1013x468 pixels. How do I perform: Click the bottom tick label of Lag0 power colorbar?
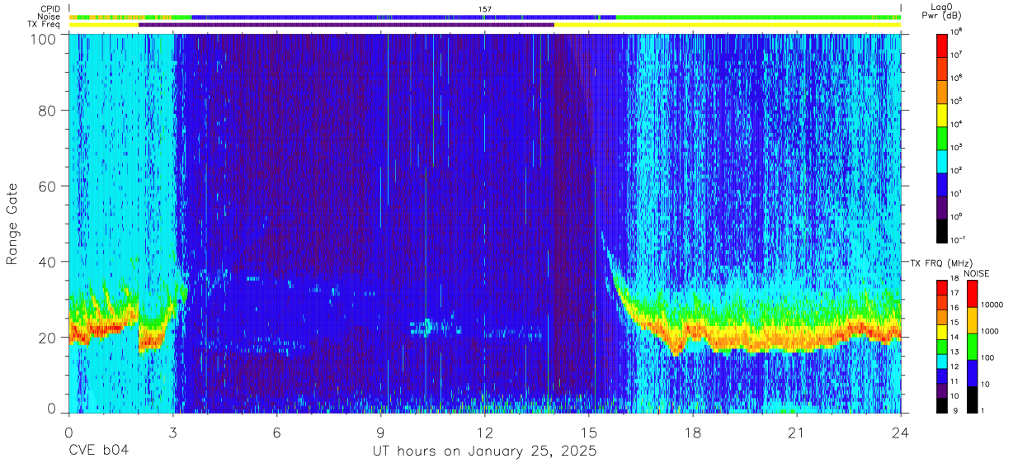959,239
